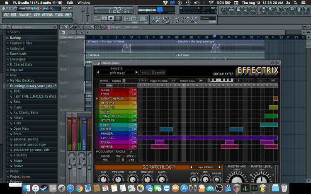Toggle the modulator REC button
311x194 pixels.
[123, 160]
